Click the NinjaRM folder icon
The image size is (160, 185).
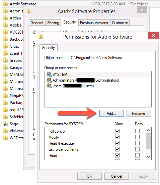[x=6, y=96]
